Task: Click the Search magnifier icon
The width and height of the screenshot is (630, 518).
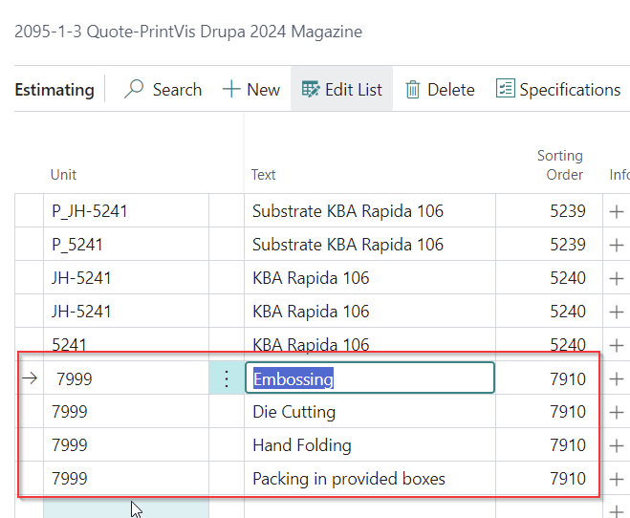Action: (135, 89)
